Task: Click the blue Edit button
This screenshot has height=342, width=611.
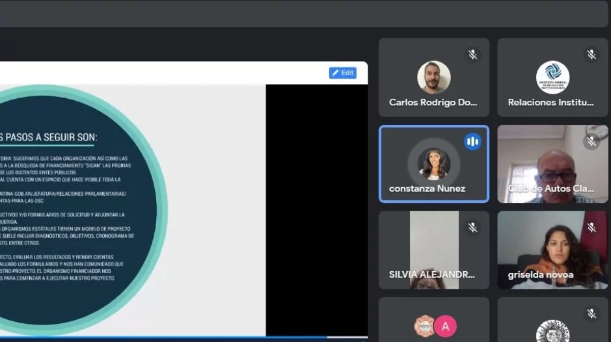Action: tap(342, 73)
